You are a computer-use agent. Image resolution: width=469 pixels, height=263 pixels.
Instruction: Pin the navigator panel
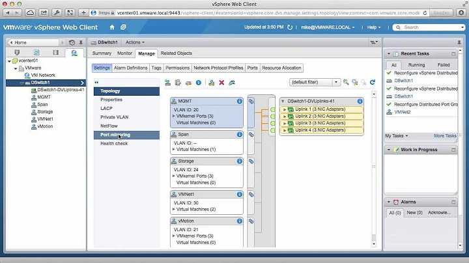[81, 42]
